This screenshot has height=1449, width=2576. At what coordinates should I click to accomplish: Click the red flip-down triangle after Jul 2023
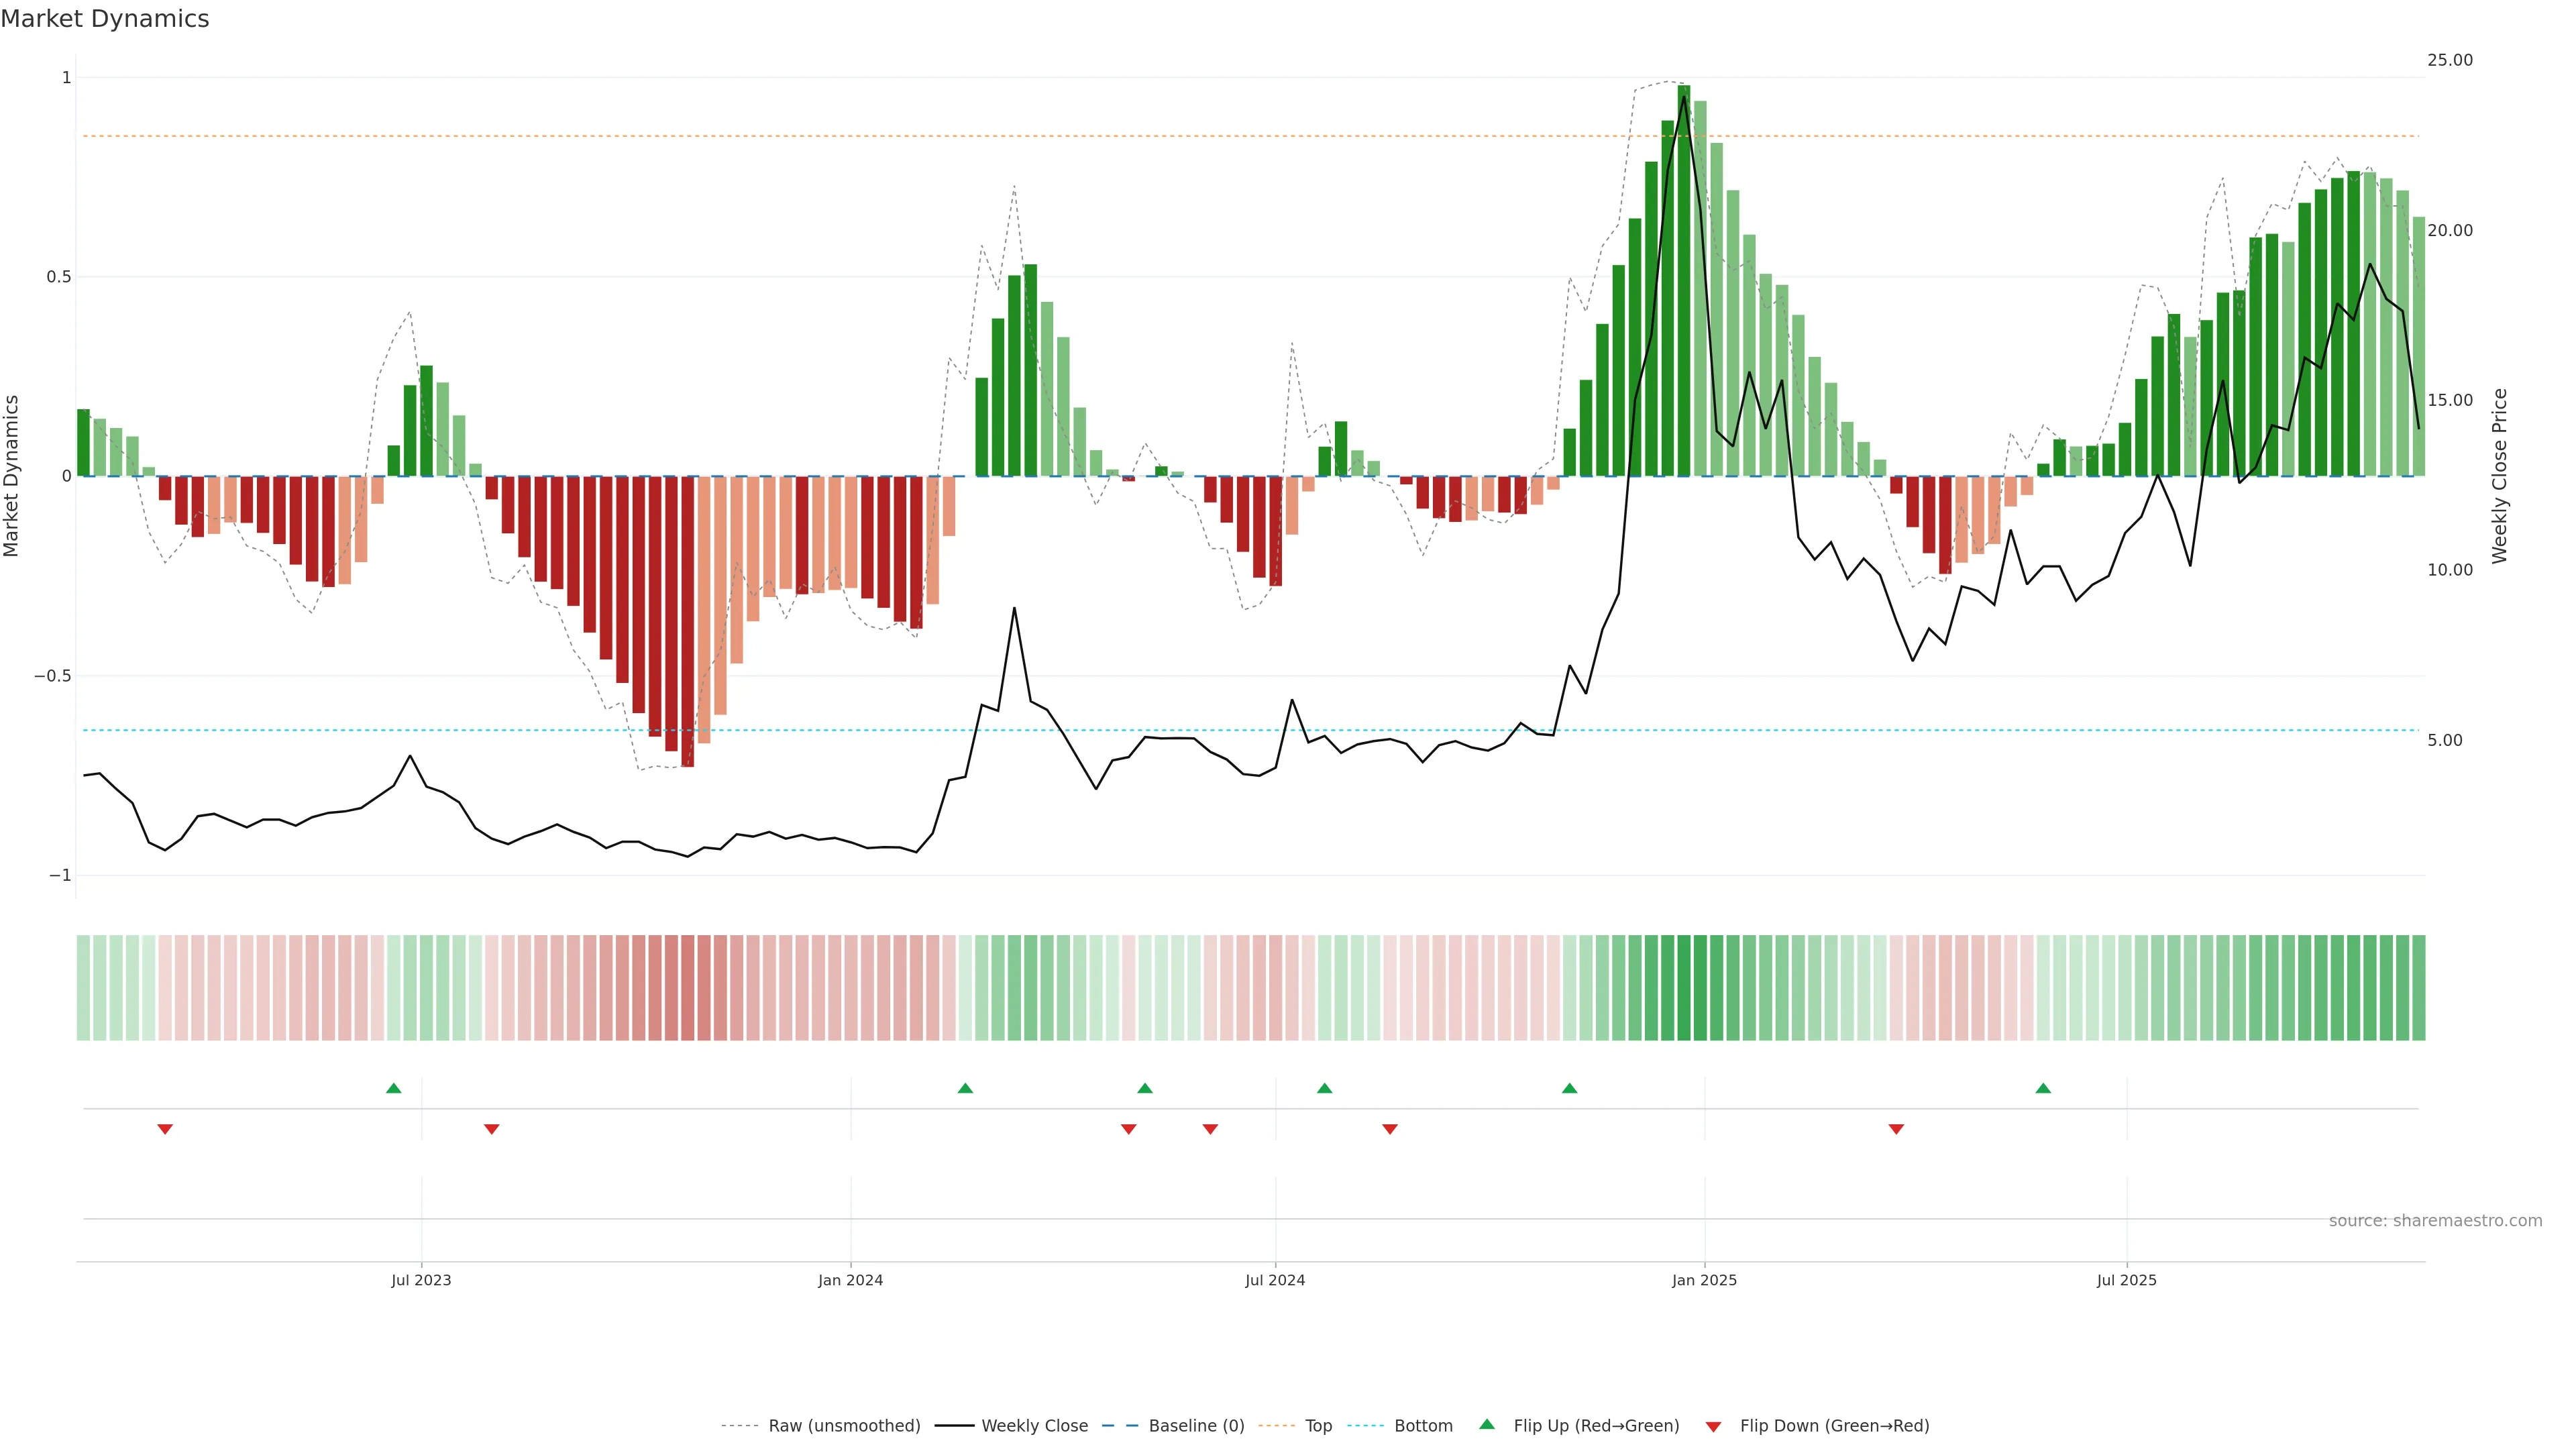tap(491, 1129)
